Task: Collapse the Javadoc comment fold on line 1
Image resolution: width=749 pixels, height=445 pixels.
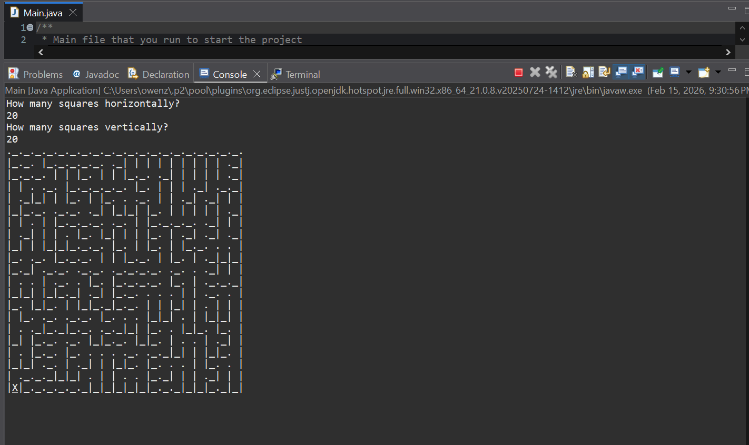Action: pos(30,27)
